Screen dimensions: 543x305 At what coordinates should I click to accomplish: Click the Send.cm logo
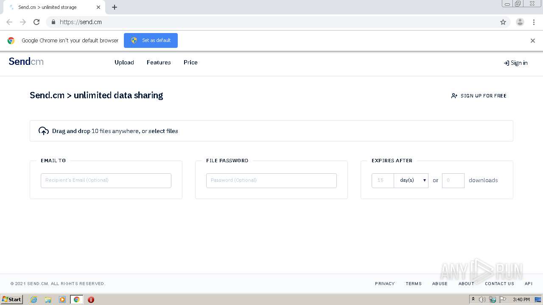coord(26,62)
